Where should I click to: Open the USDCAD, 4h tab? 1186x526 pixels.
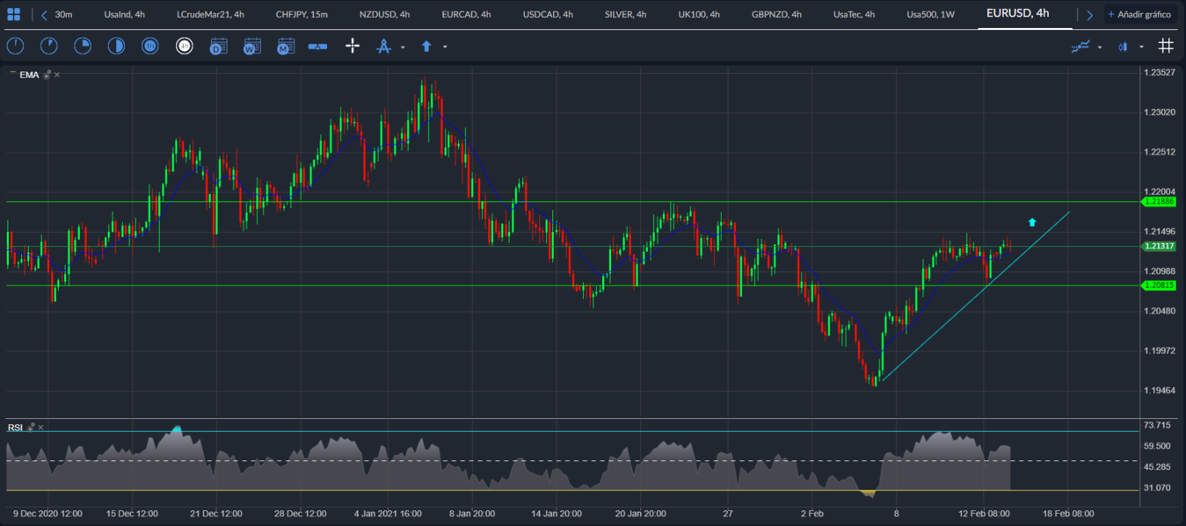[x=548, y=14]
